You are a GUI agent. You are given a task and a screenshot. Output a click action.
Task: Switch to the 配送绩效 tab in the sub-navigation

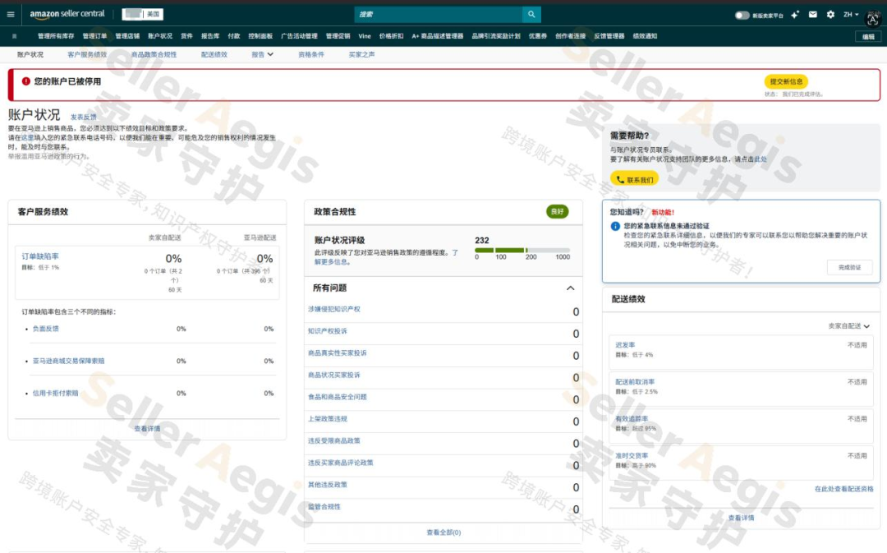click(214, 54)
